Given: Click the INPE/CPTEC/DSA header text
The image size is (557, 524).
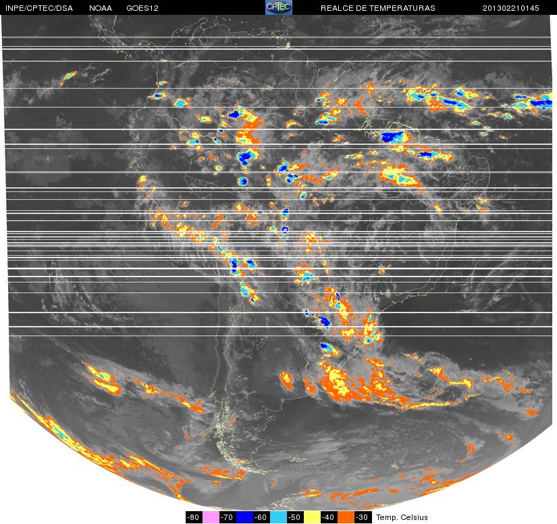Looking at the screenshot, I should coord(39,8).
